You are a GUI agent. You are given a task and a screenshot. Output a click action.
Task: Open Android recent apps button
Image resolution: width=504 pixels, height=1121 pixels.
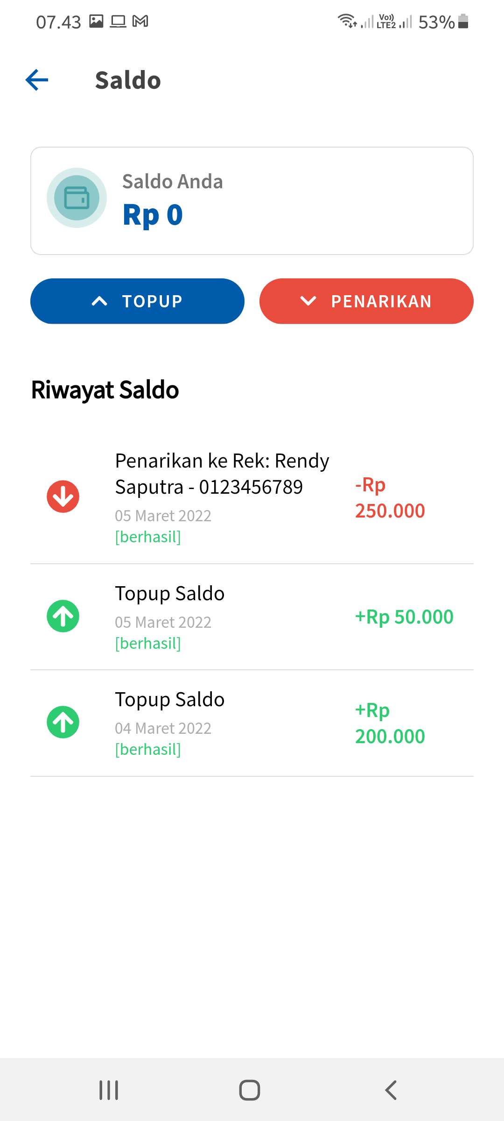coord(109,1090)
